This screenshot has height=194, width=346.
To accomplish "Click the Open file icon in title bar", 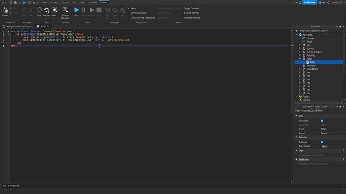I will tap(15, 2).
